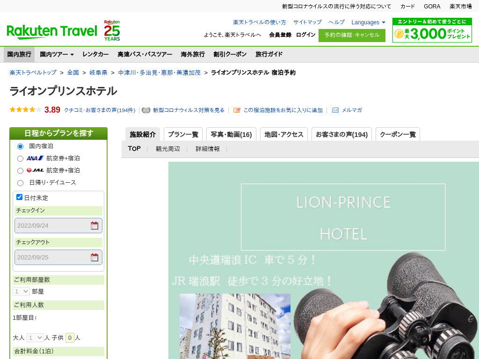Click the GORA link in top bar
This screenshot has width=479, height=359.
pyautogui.click(x=432, y=7)
